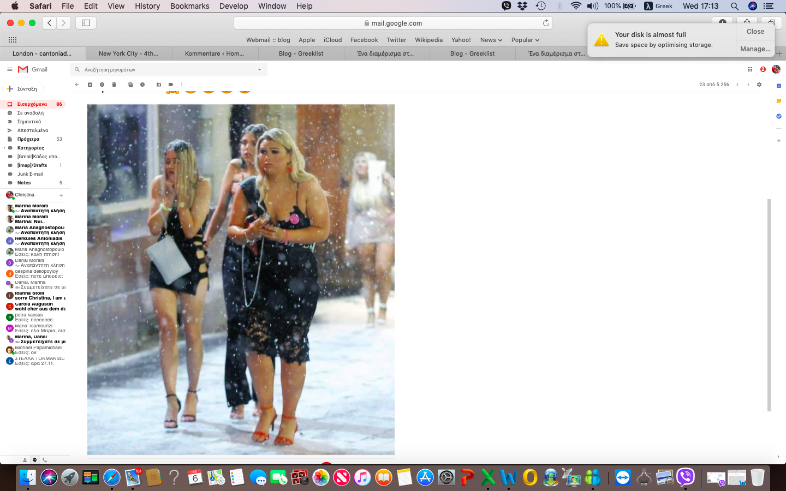
Task: Click the Σύνταξη compose button
Action: pos(23,88)
